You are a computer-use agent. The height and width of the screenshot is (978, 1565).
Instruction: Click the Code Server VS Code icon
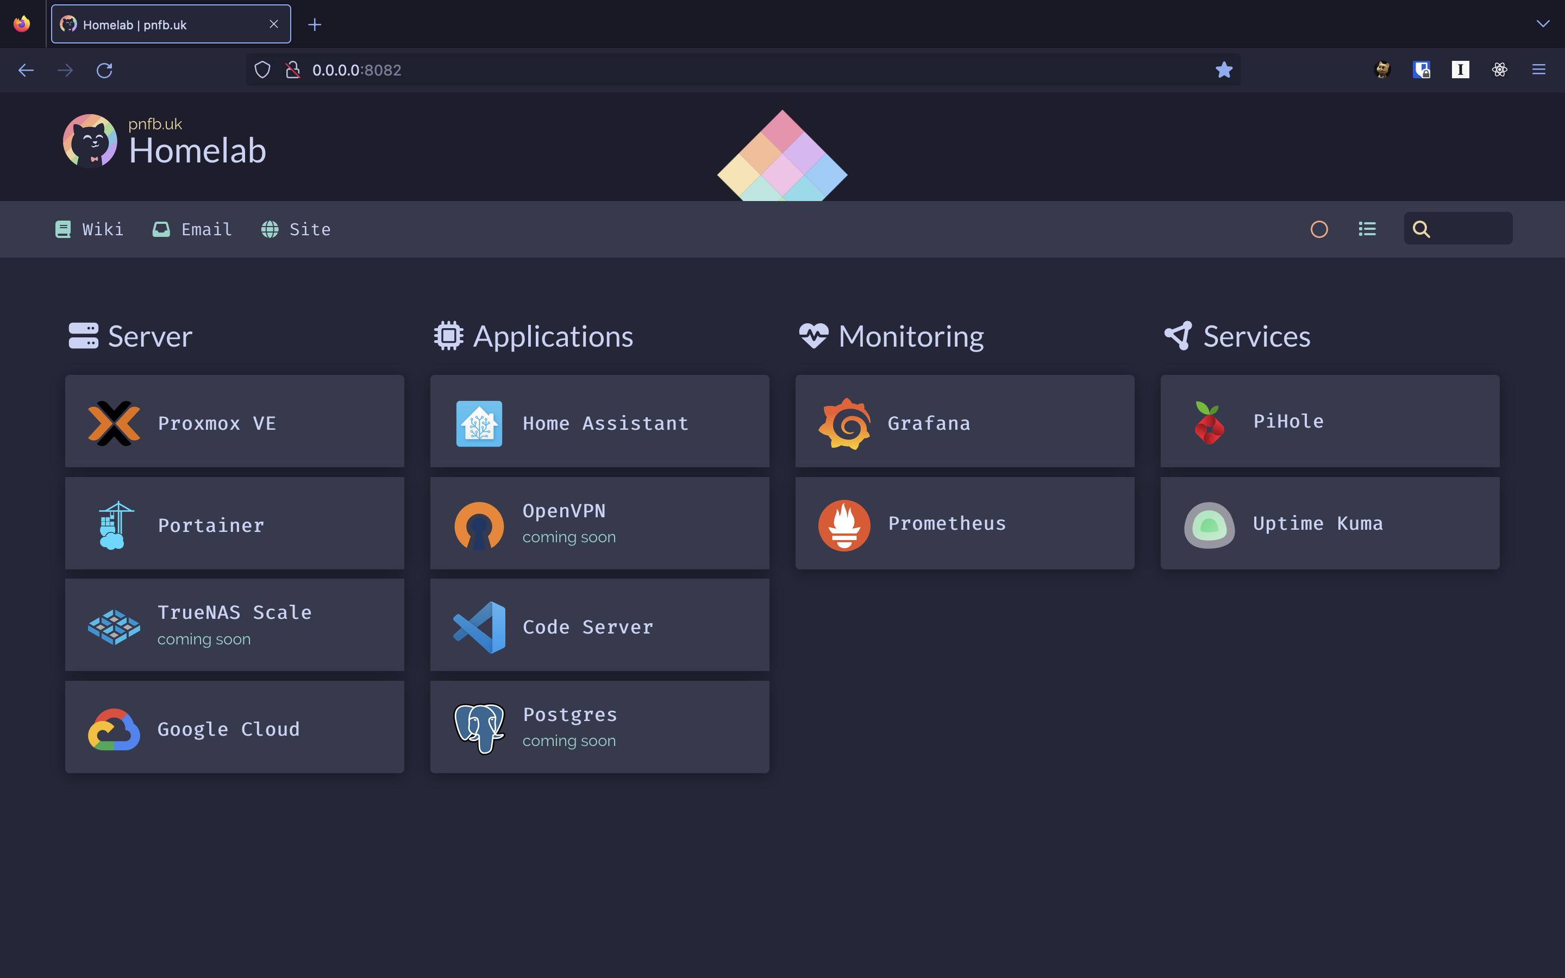479,626
